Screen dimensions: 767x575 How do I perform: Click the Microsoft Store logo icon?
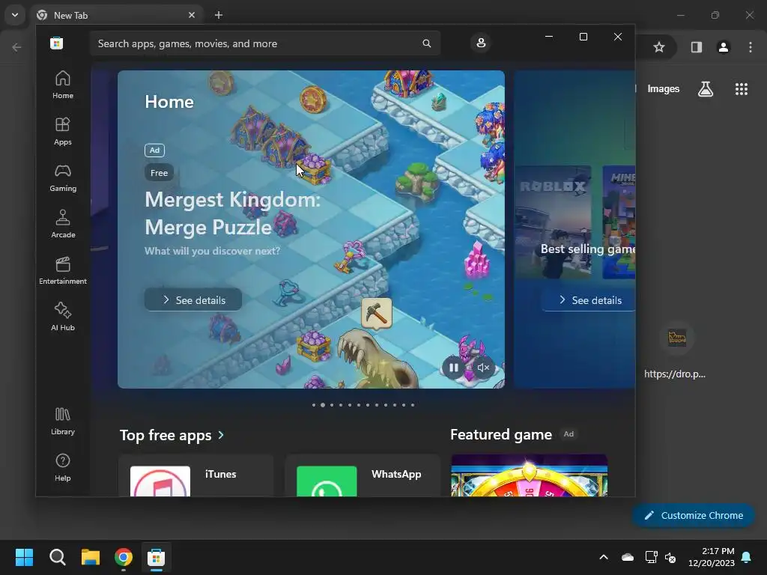click(x=57, y=43)
